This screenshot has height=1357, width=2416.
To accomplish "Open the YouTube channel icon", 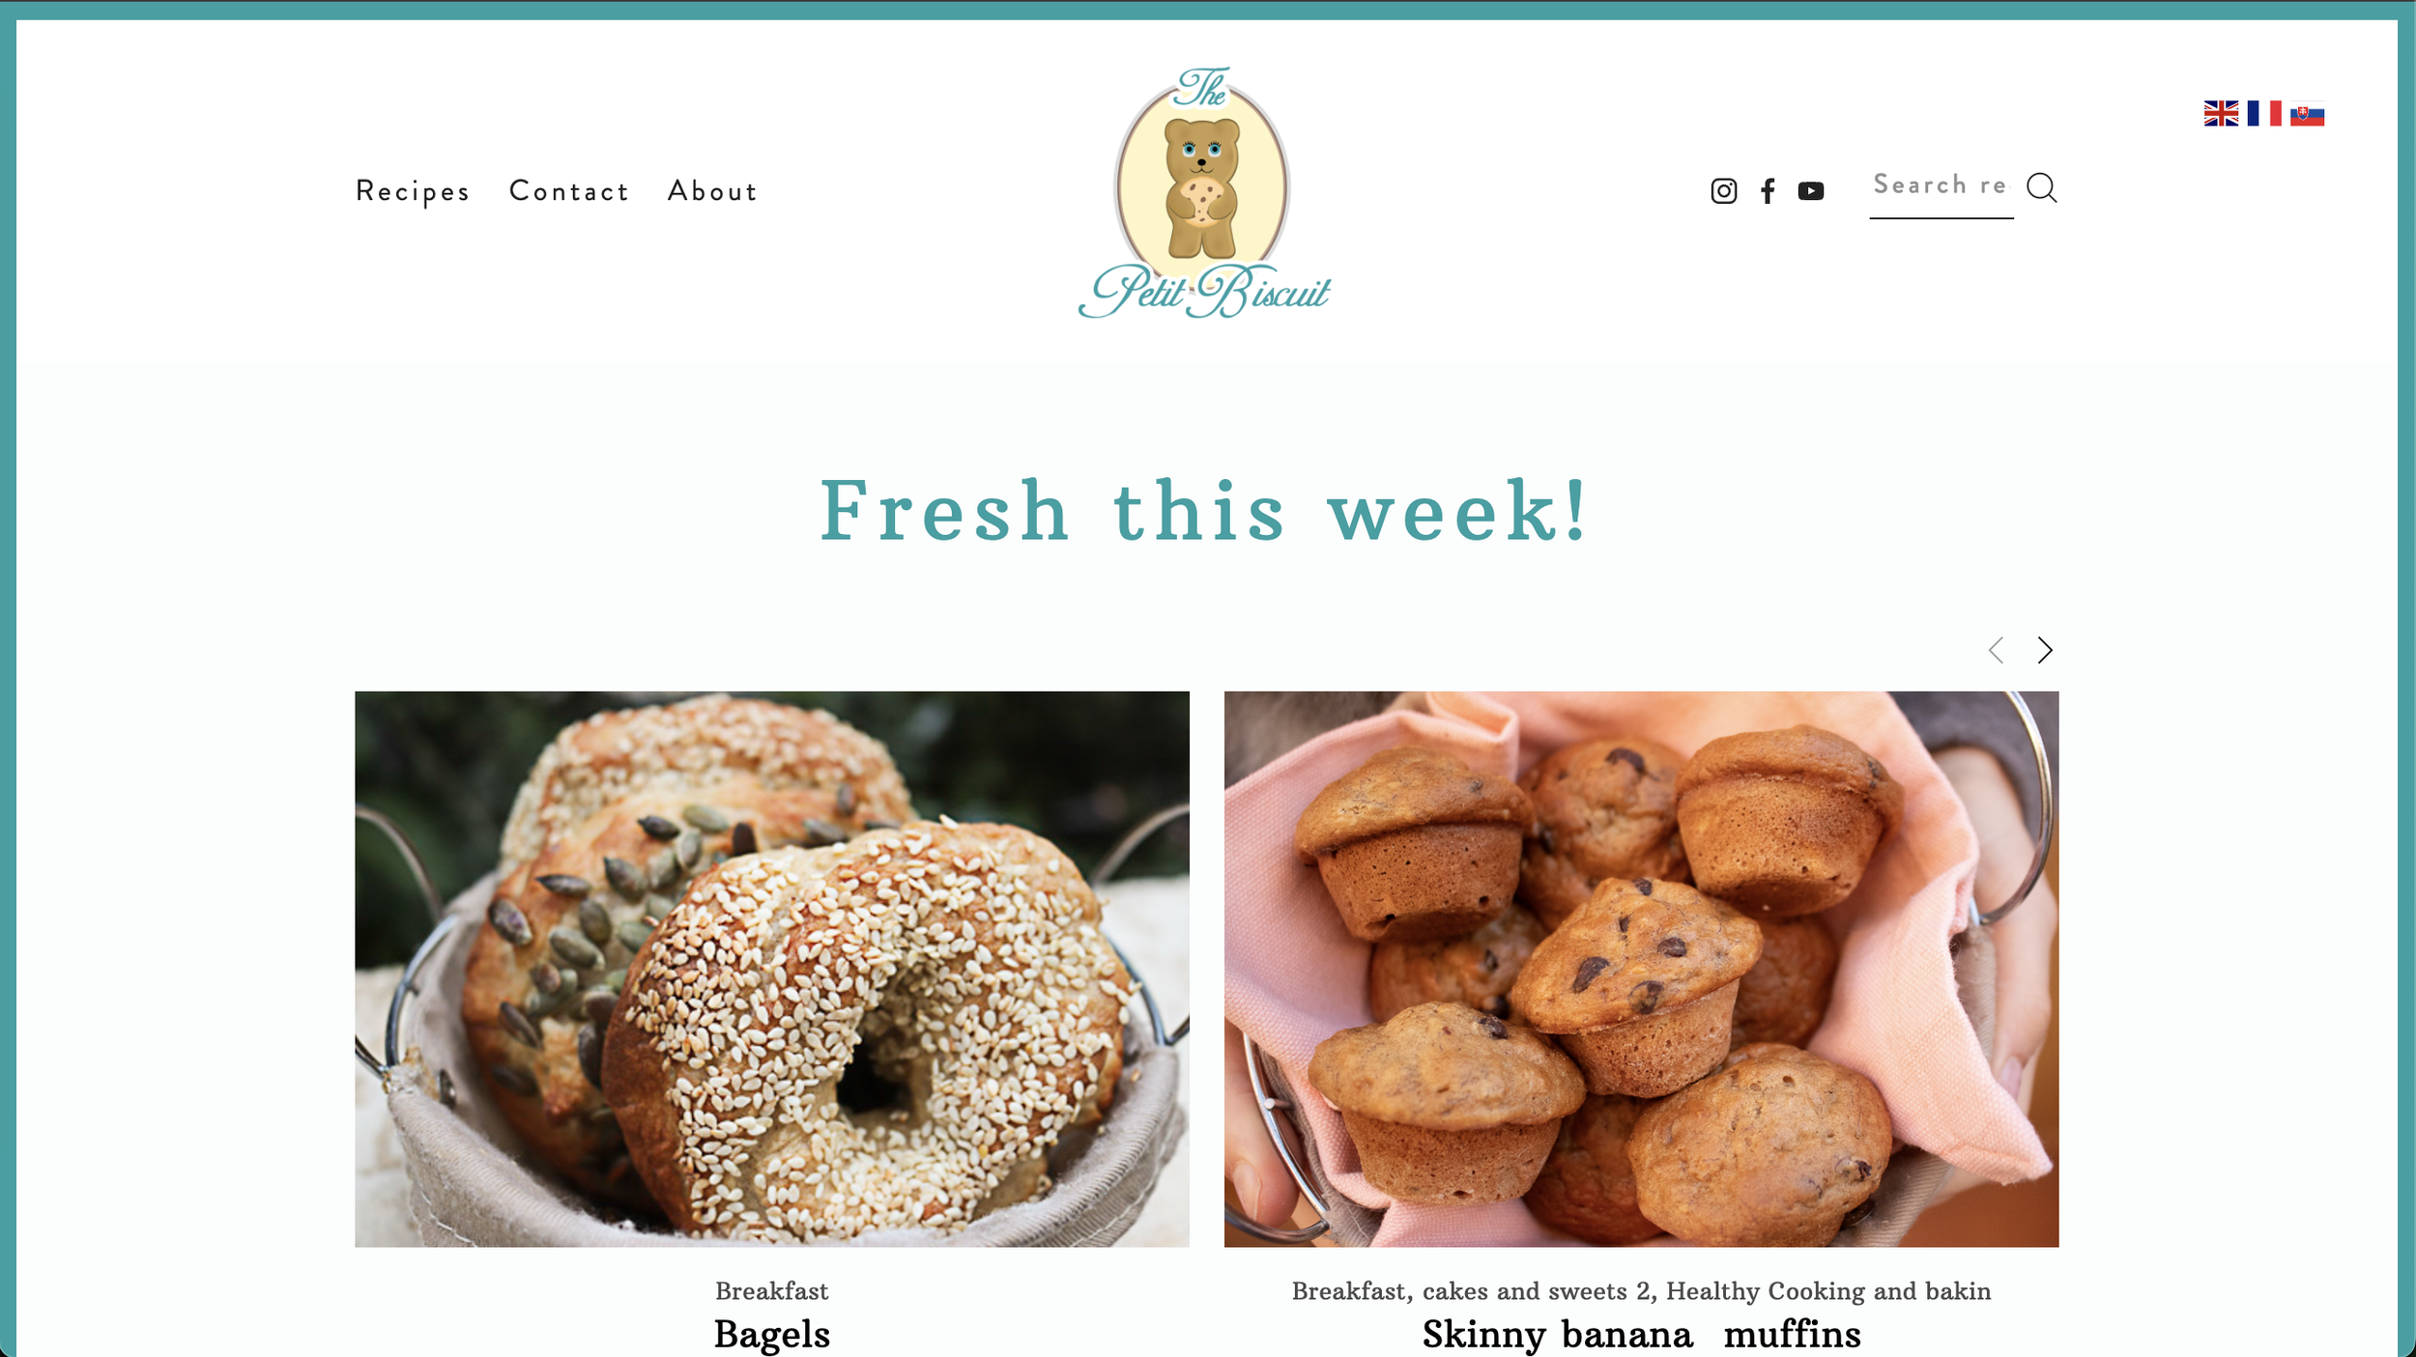I will point(1811,191).
